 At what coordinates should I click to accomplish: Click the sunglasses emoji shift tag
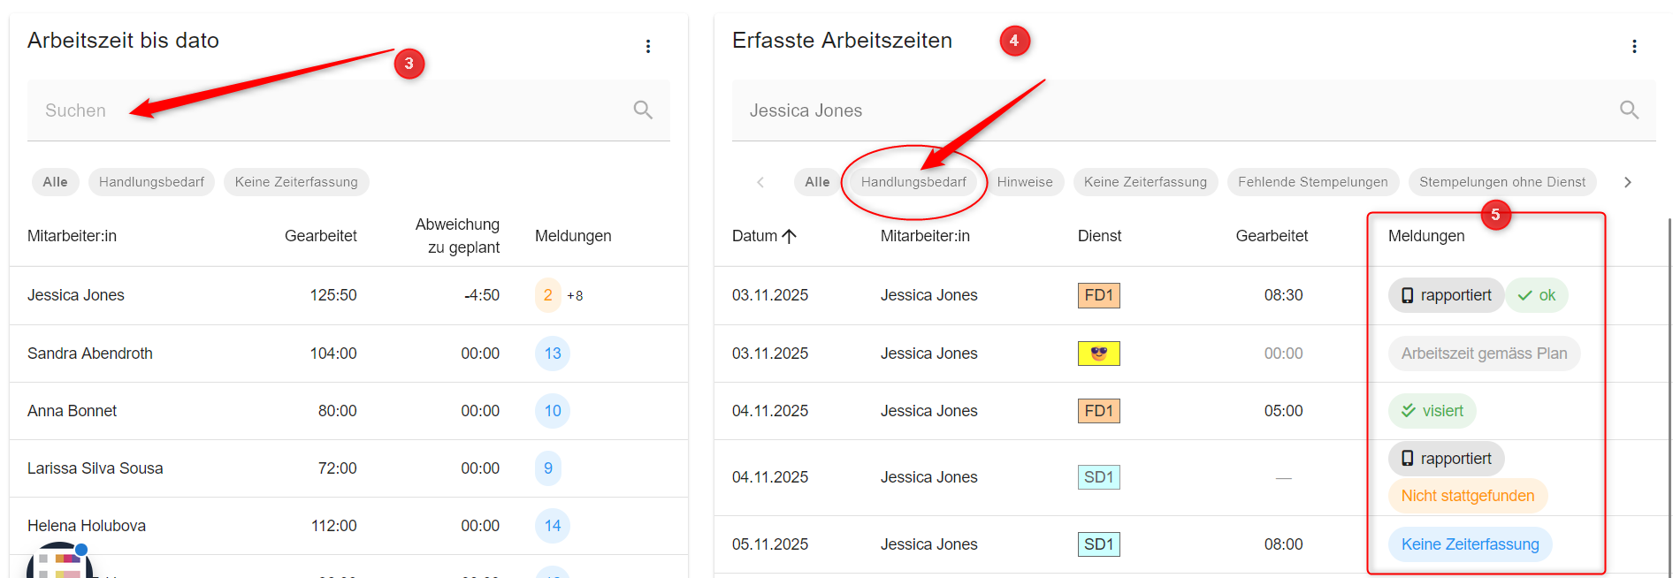pyautogui.click(x=1099, y=354)
